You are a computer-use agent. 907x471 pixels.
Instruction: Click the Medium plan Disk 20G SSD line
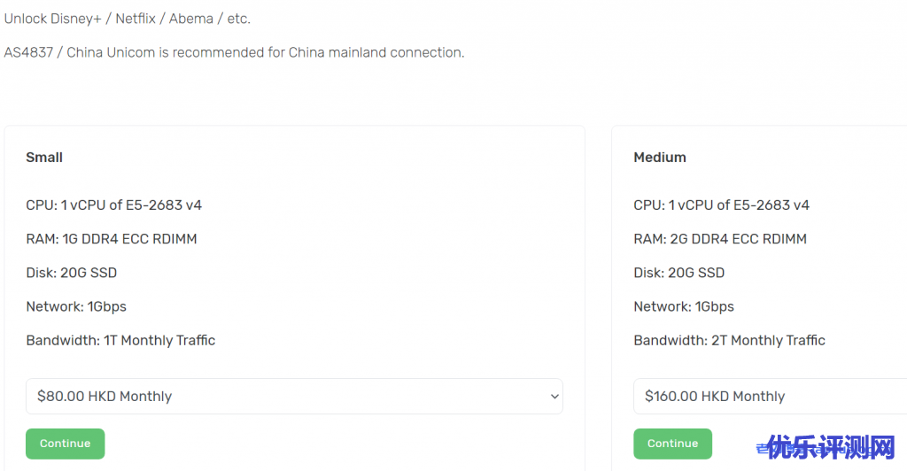[x=679, y=273]
